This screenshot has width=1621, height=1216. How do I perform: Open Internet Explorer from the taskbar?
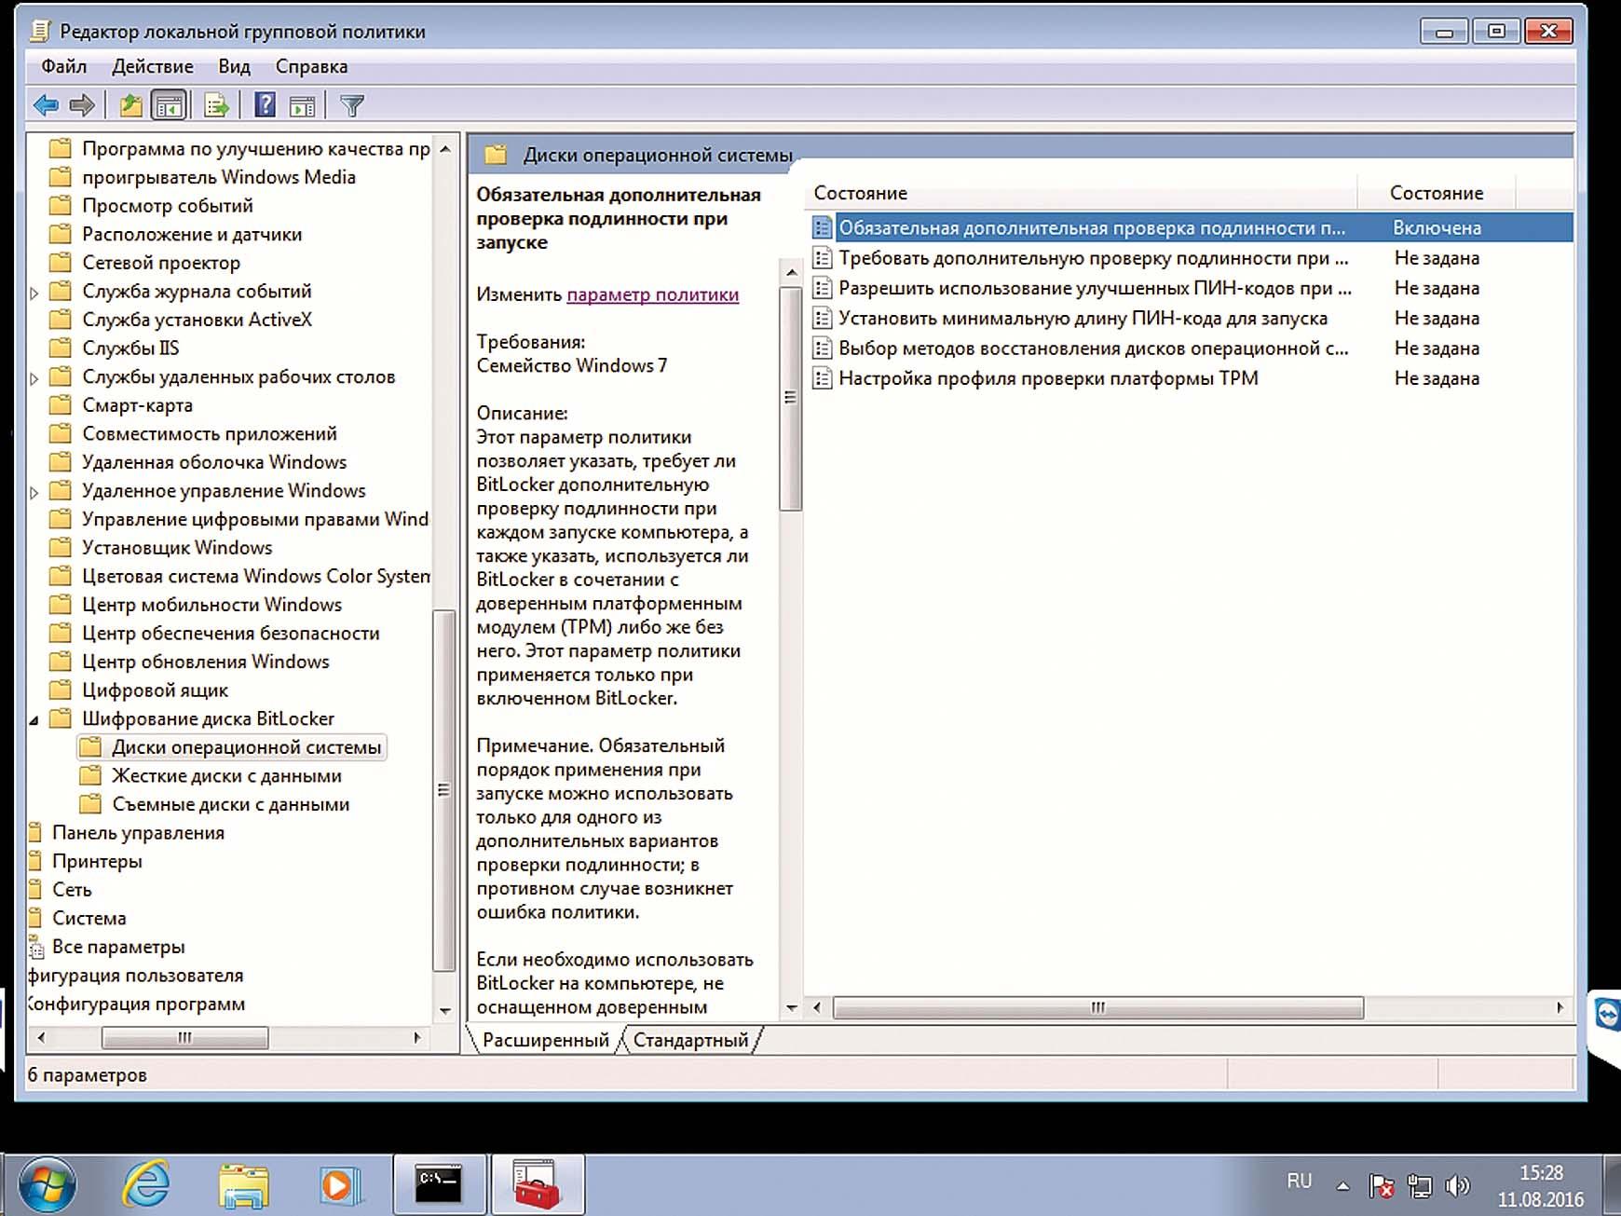[x=146, y=1184]
